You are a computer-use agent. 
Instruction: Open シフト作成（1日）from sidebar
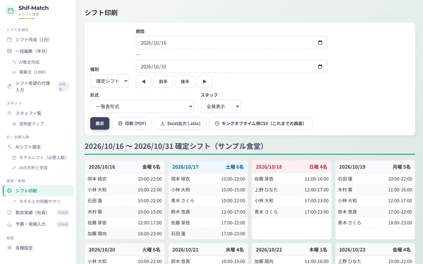pos(38,40)
